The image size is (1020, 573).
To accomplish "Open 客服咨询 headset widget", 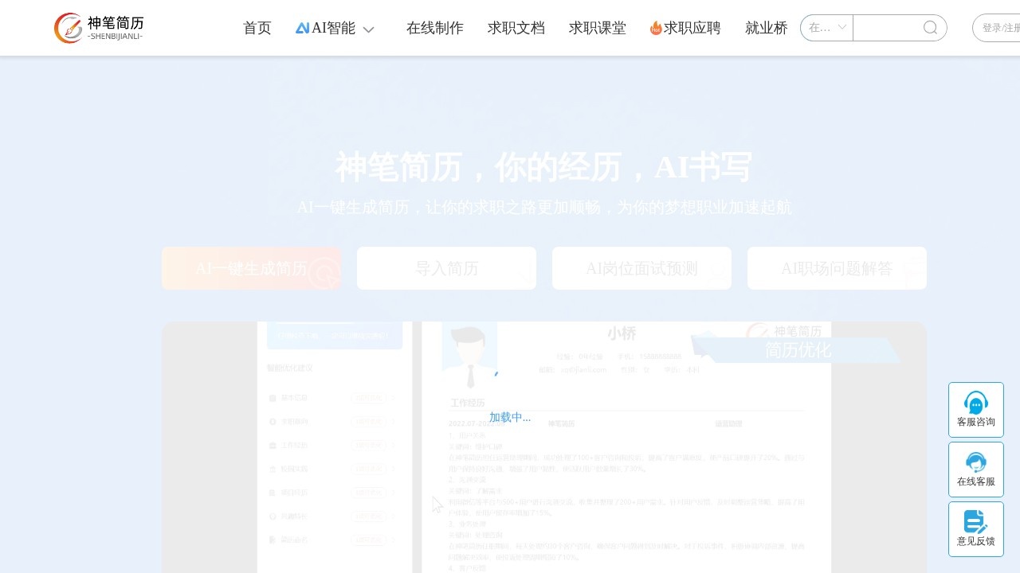I will 976,410.
